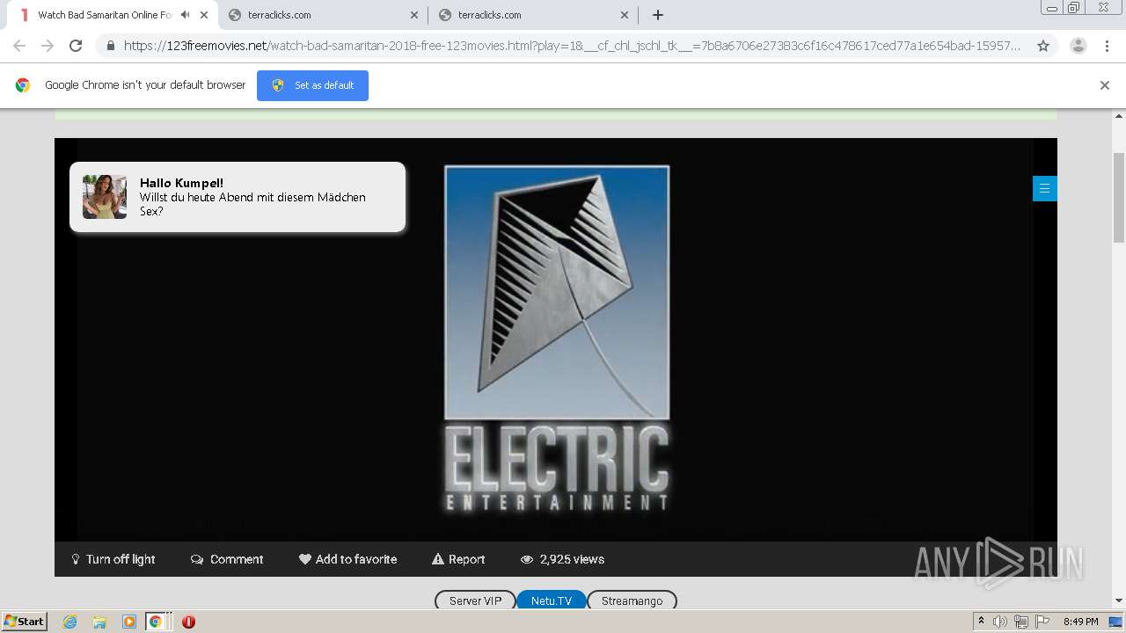Viewport: 1126px width, 633px height.
Task: Open File Explorer from taskbar
Action: click(x=99, y=622)
